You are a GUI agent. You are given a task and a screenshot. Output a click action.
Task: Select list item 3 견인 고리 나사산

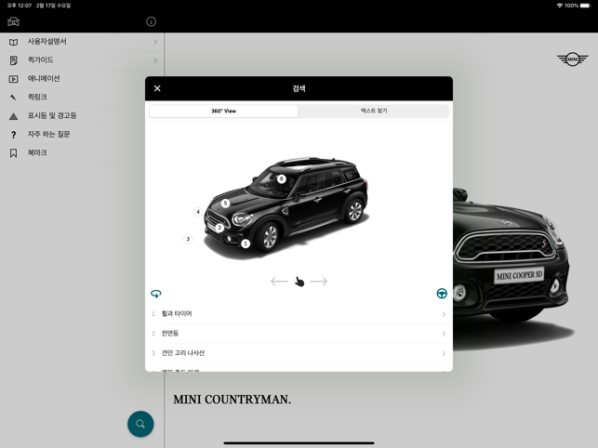tap(299, 353)
